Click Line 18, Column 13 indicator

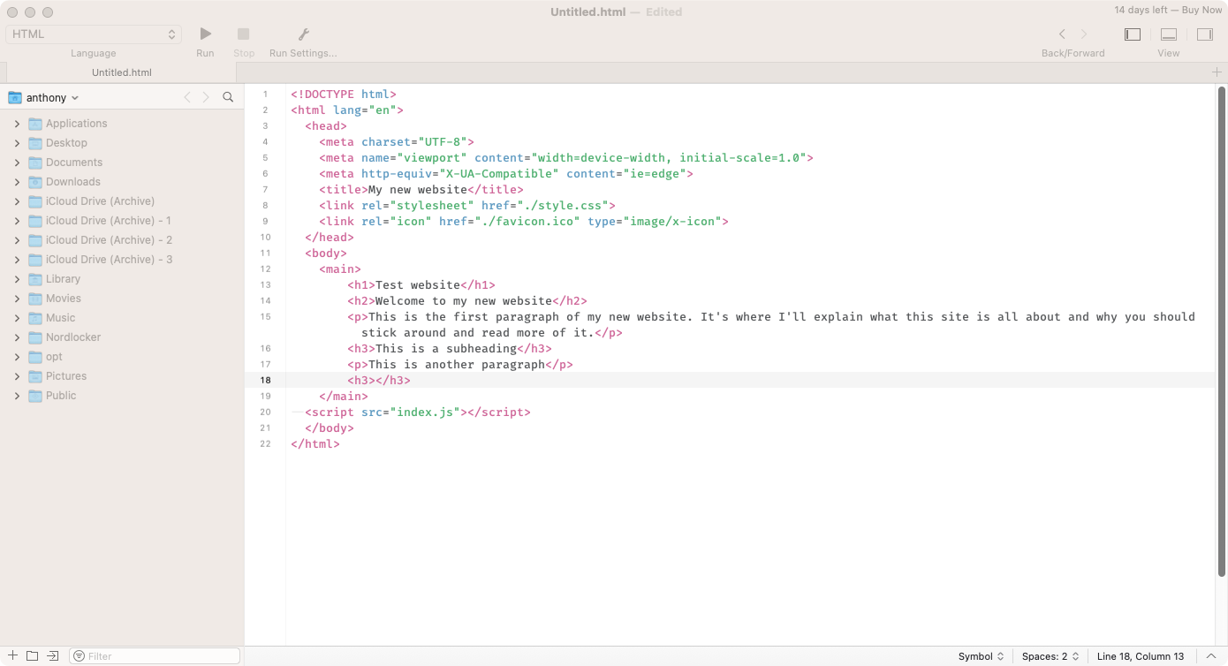1141,656
